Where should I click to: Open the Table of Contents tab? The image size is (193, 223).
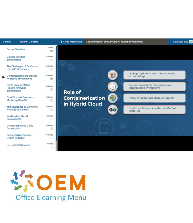pos(29,42)
